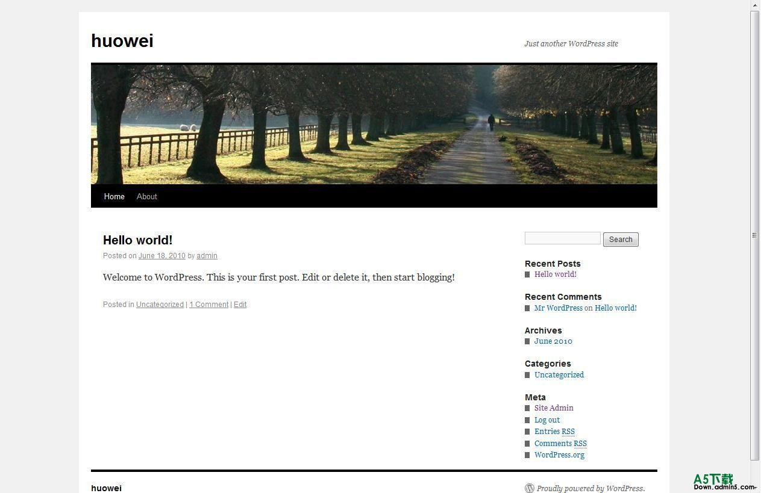This screenshot has width=761, height=493.
Task: Click the WordPress logo icon in the footer
Action: tap(530, 488)
